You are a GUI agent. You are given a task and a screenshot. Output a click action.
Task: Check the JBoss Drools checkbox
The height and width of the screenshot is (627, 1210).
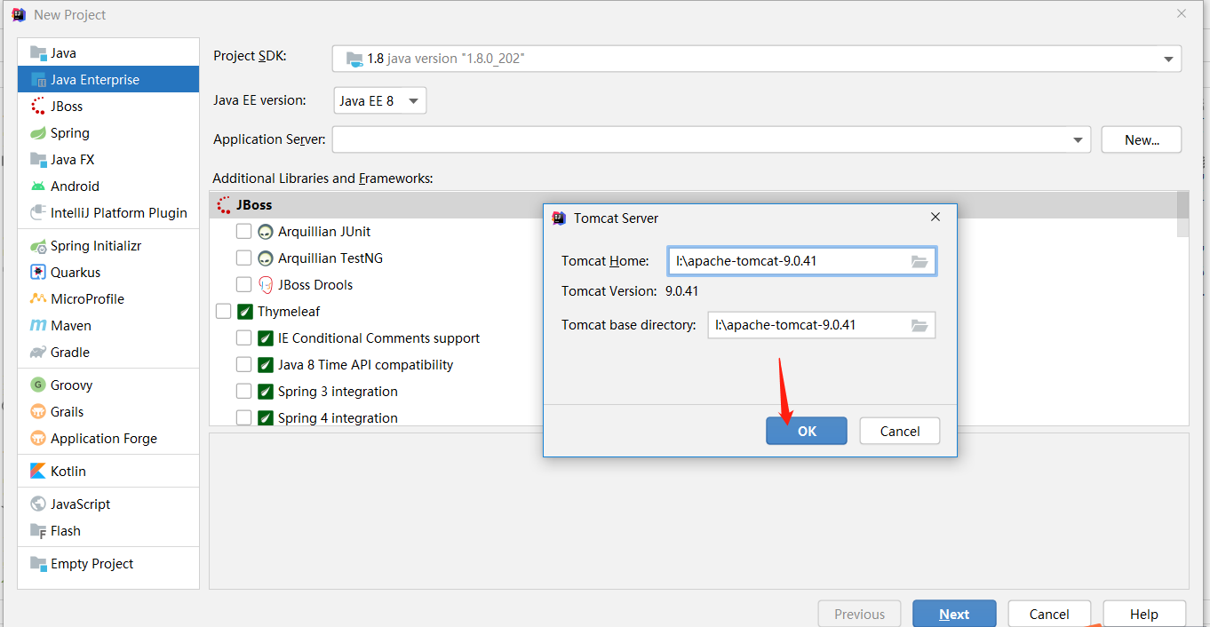coord(243,285)
